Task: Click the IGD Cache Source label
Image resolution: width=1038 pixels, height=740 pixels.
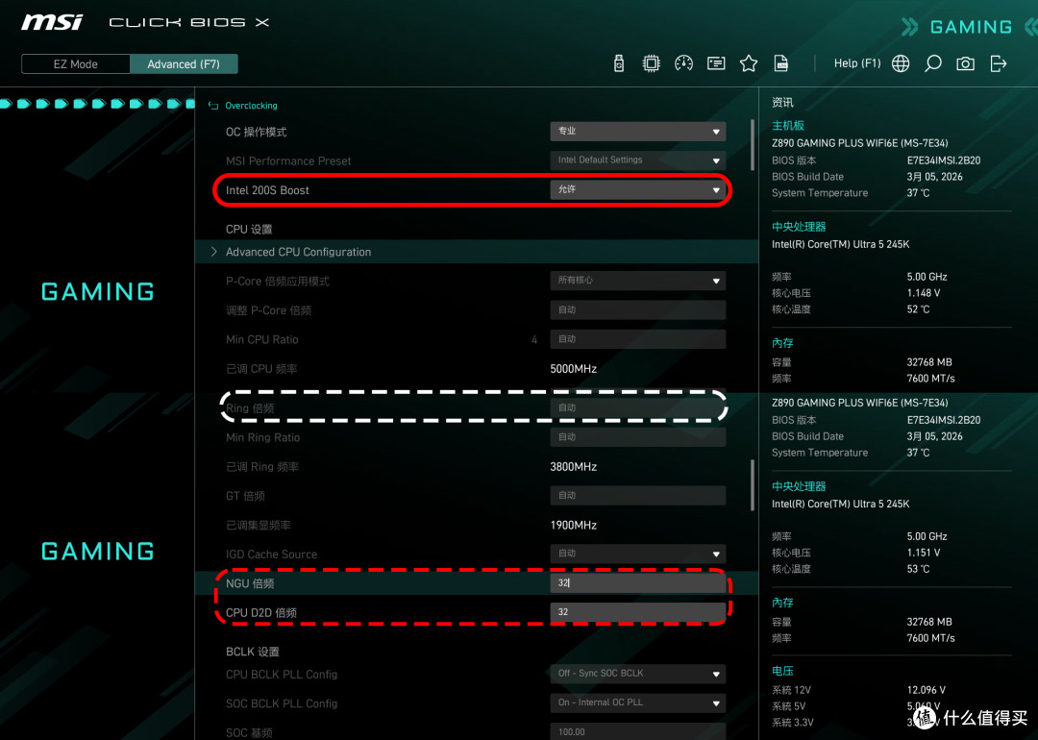Action: 271,555
